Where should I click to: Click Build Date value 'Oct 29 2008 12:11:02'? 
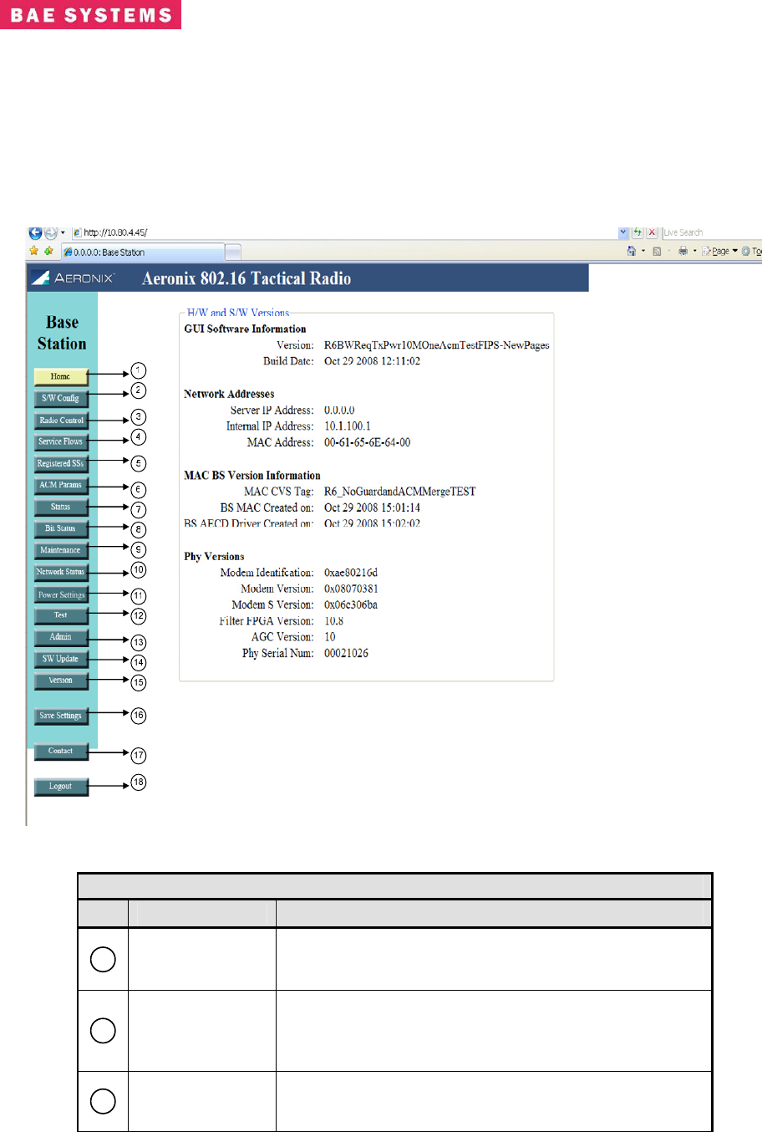(x=372, y=361)
